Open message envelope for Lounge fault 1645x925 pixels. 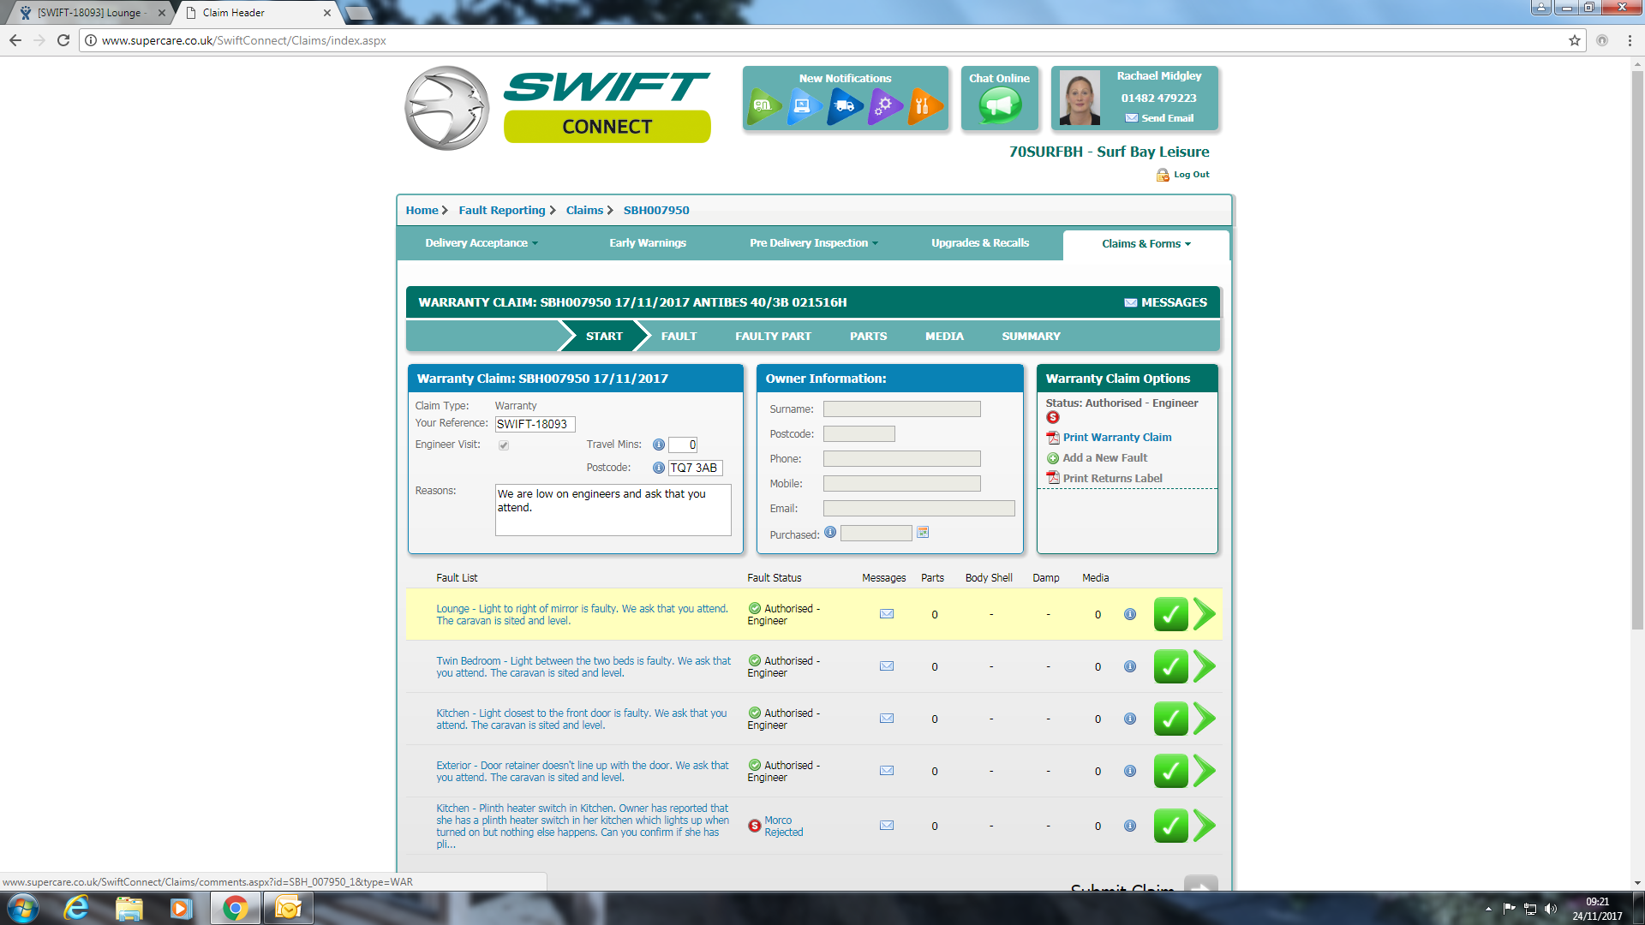pos(887,614)
